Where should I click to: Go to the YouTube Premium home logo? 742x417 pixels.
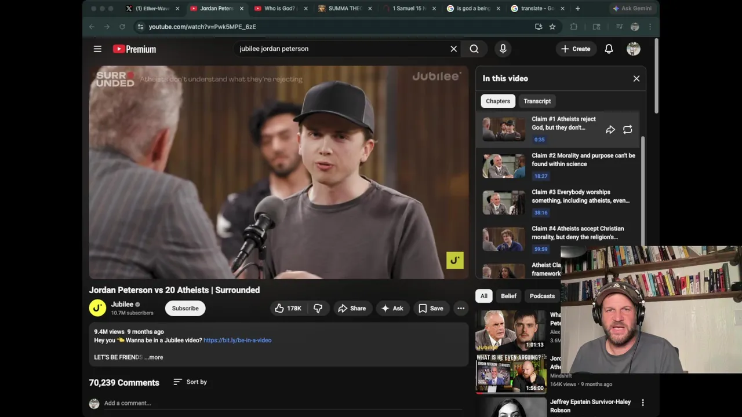[134, 49]
